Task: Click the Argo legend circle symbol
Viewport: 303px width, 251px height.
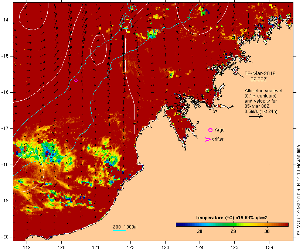Action: click(x=211, y=130)
